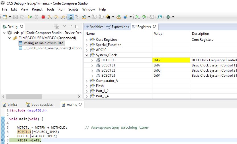Click the first clock disabled toolbar icon

[x=95, y=17]
